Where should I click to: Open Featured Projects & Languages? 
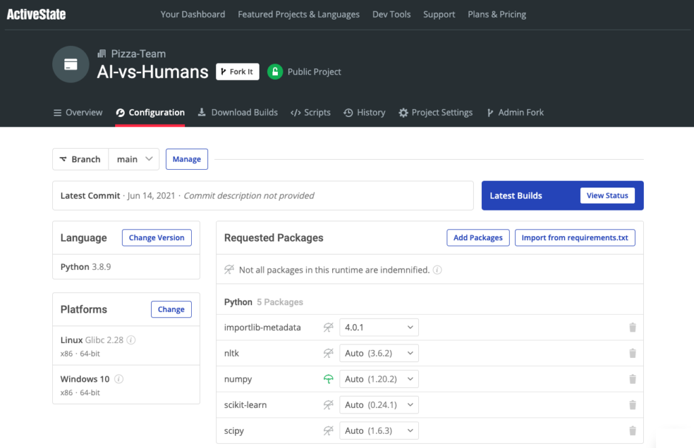pyautogui.click(x=299, y=15)
